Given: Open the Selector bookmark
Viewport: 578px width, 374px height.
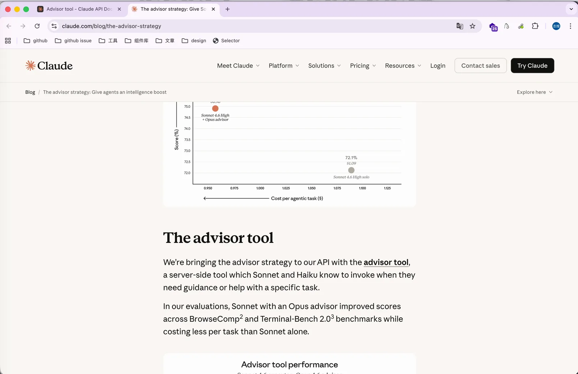Looking at the screenshot, I should tap(227, 41).
